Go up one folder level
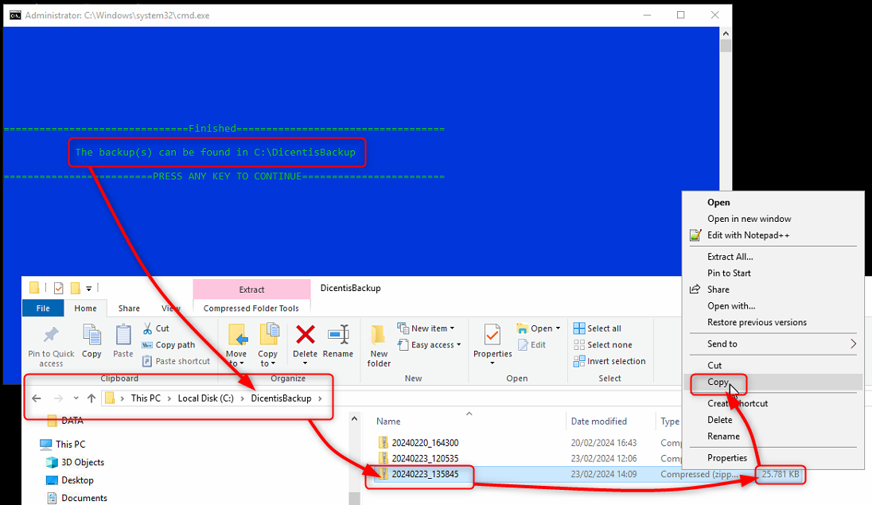The height and width of the screenshot is (505, 872). (x=91, y=398)
